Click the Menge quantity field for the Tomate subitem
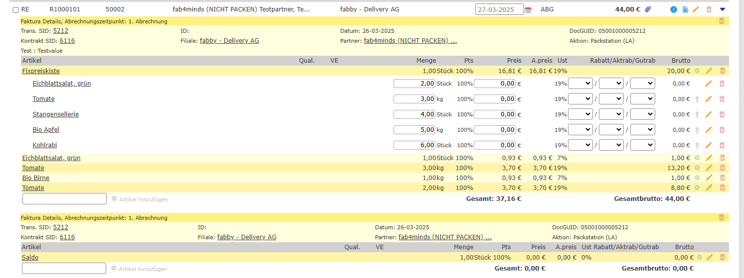The image size is (744, 278). click(414, 99)
